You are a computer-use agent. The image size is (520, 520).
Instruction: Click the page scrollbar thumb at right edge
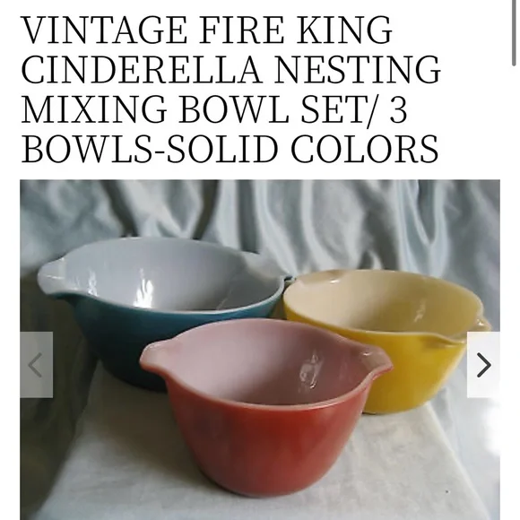pyautogui.click(x=514, y=33)
